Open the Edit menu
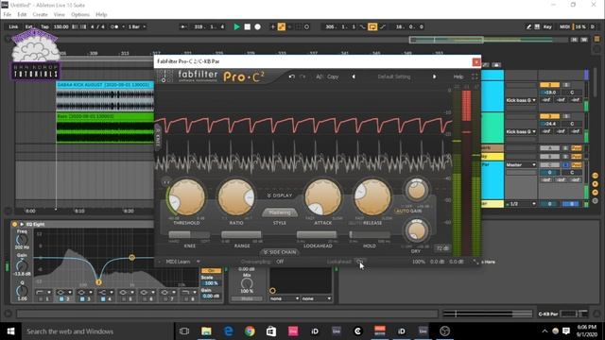 click(x=22, y=14)
